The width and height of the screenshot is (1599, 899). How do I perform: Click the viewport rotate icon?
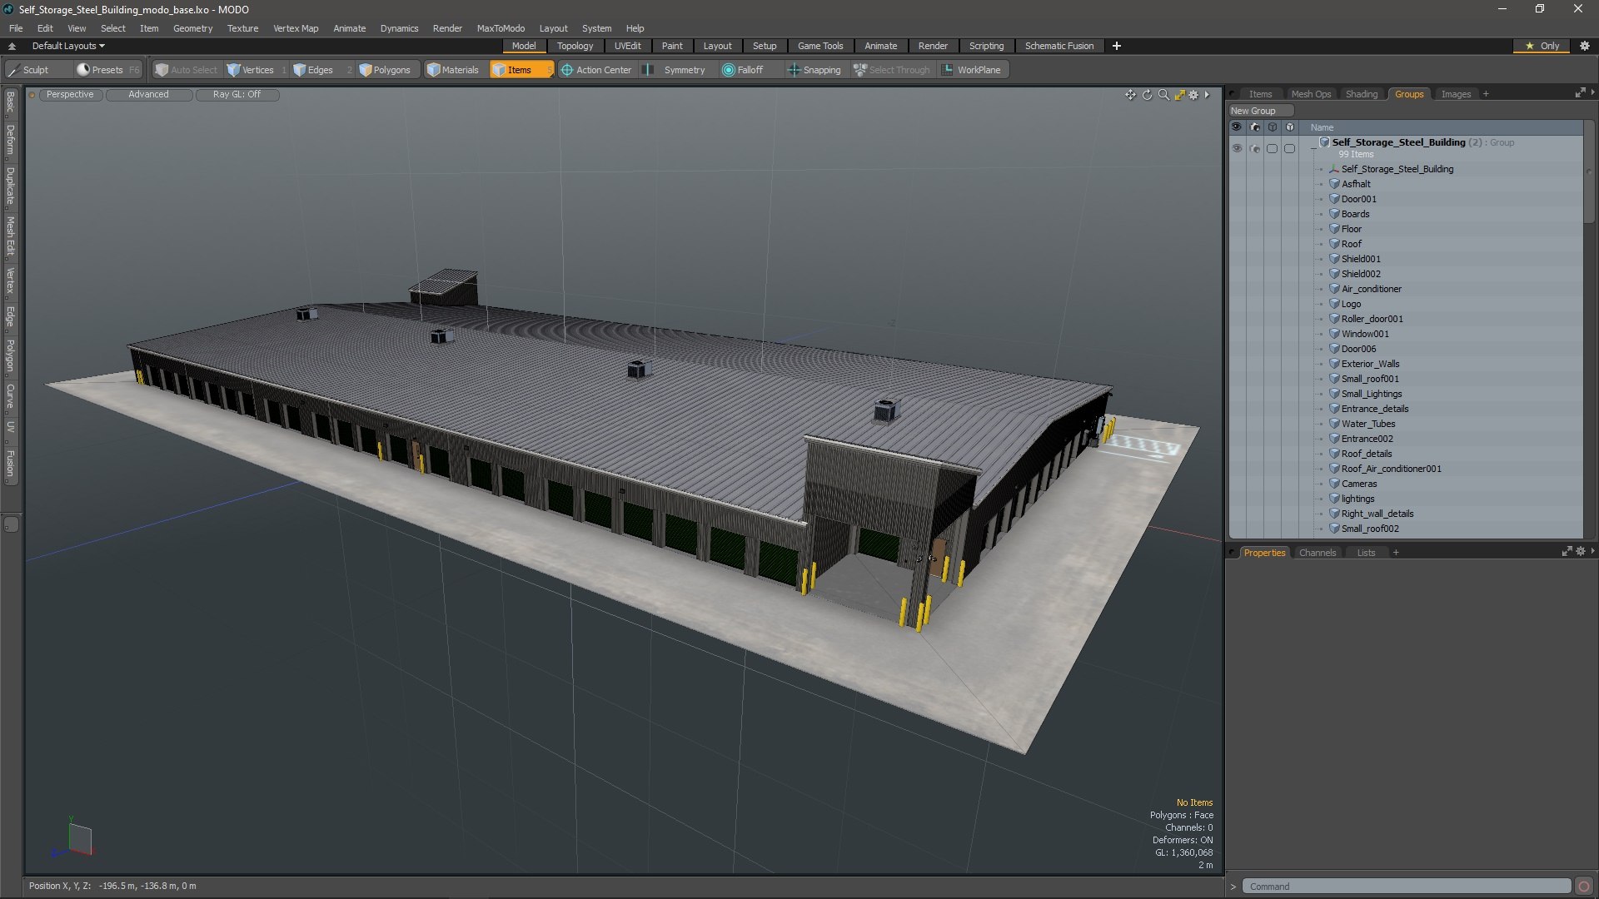1147,95
